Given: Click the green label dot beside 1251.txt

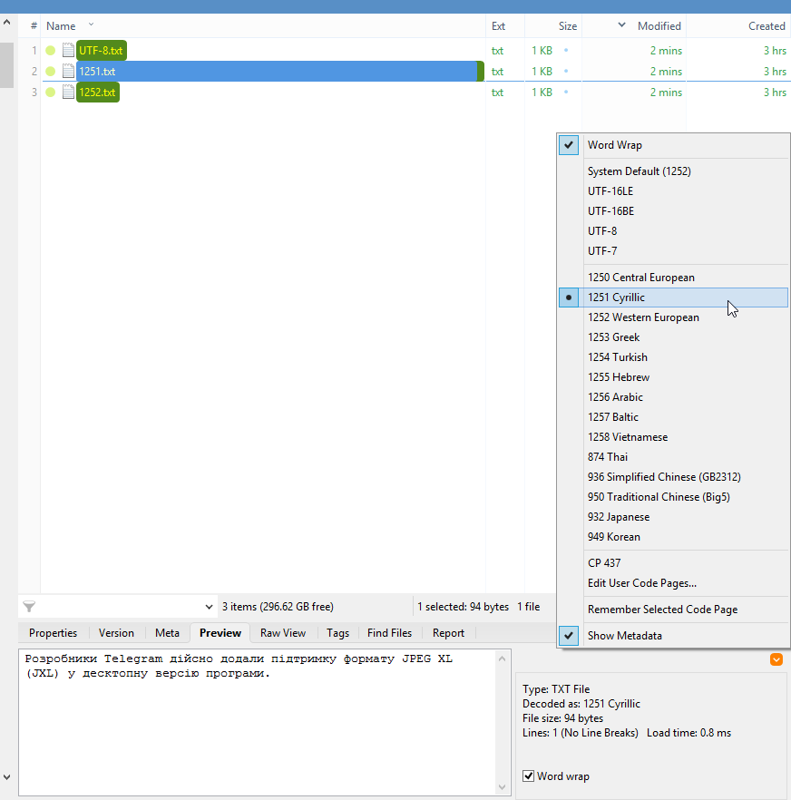Looking at the screenshot, I should pos(51,72).
